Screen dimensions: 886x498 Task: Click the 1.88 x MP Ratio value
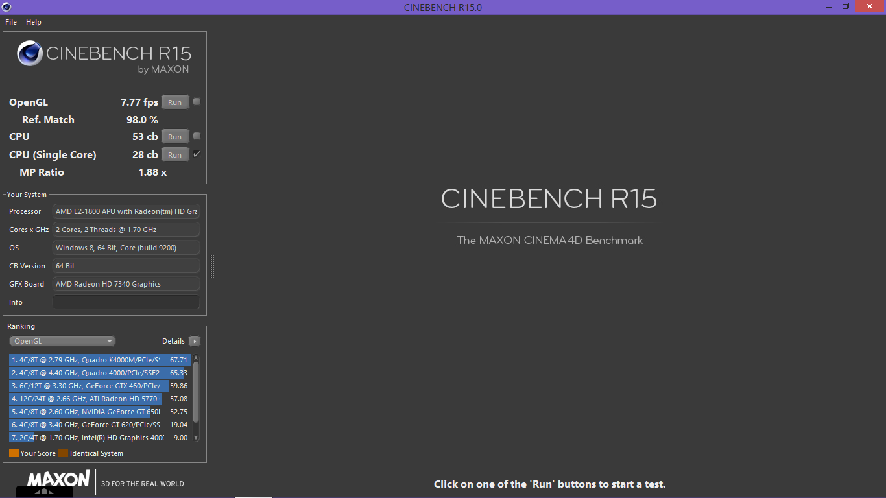point(152,172)
